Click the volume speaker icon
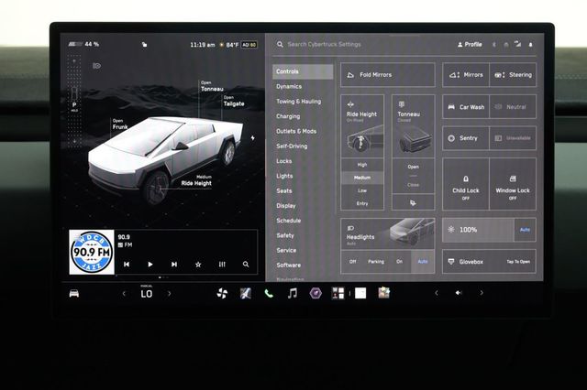This screenshot has width=587, height=390. tap(459, 293)
